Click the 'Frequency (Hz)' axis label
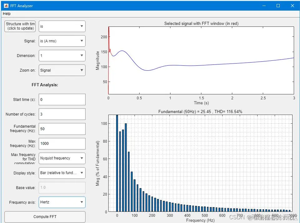 [200, 220]
